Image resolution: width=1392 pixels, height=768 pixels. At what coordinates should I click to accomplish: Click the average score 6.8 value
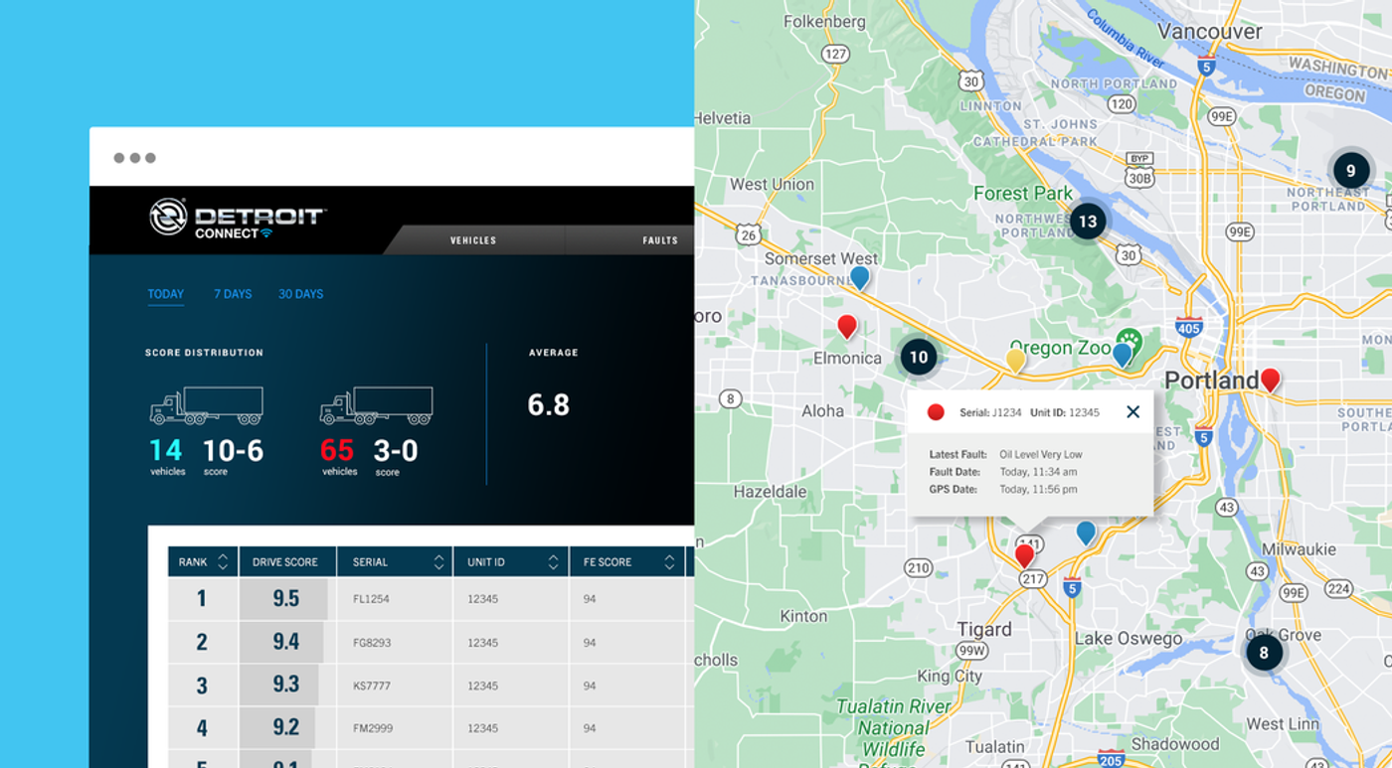click(548, 405)
